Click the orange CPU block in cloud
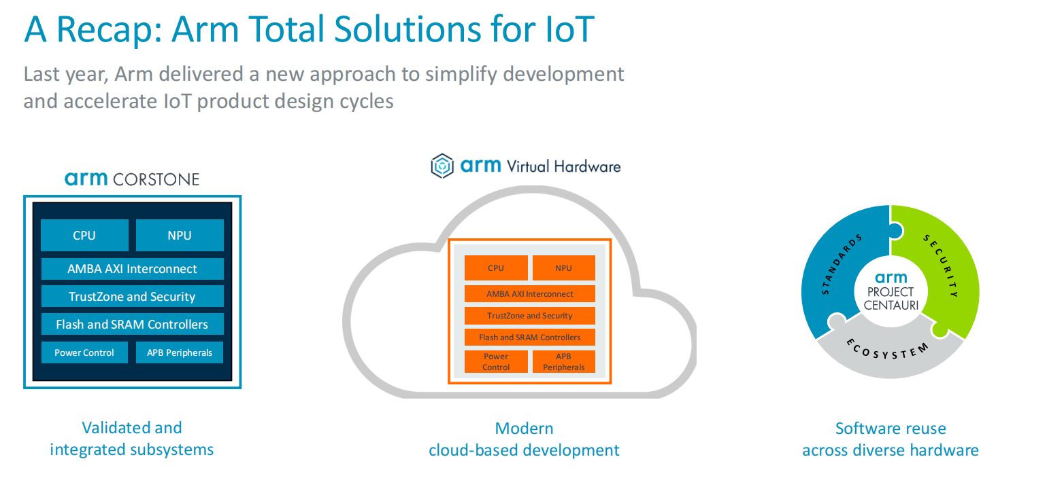 coord(496,268)
